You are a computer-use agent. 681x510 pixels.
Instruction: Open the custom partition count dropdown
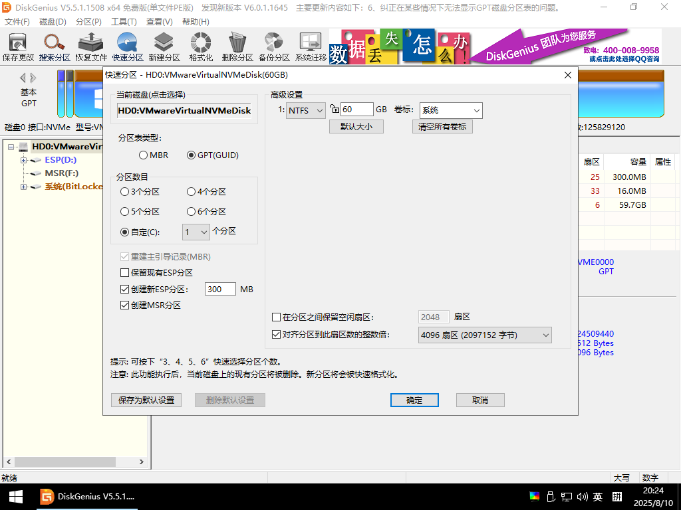(x=196, y=232)
